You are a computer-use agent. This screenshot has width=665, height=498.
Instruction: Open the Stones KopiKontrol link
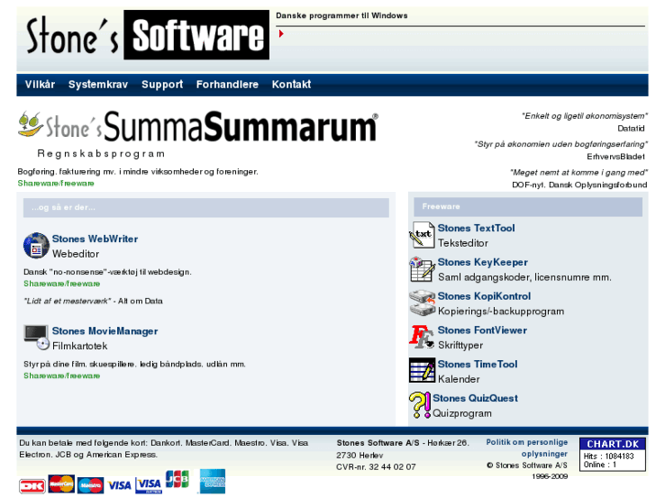click(x=484, y=296)
